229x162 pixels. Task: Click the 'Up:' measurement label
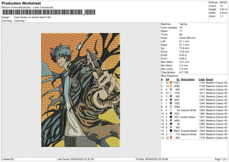coord(163,48)
